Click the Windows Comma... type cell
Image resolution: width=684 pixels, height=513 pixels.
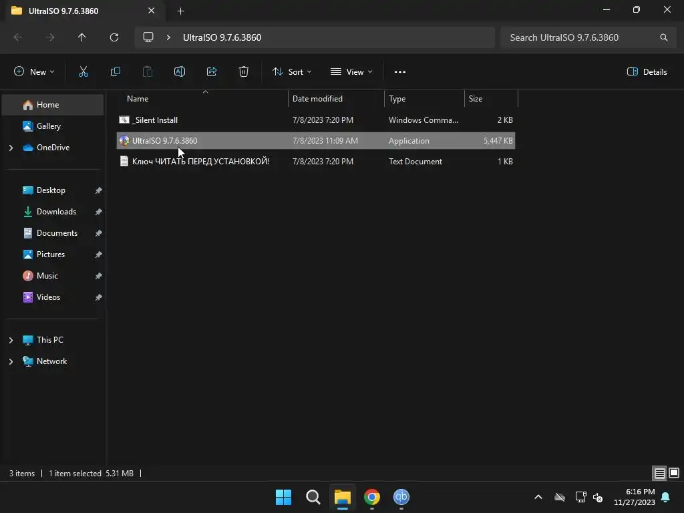pos(423,120)
